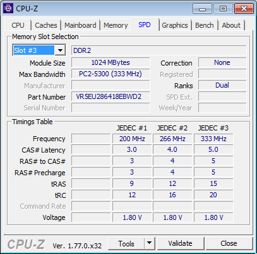Screen dimensions: 257x254
Task: Click the CPU-Z app icon in title bar
Action: tap(8, 8)
